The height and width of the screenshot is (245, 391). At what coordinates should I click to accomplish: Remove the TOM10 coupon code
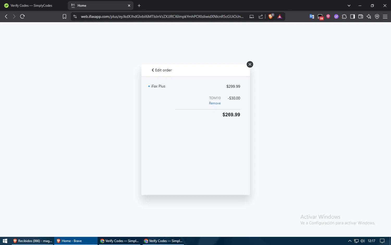pos(215,103)
